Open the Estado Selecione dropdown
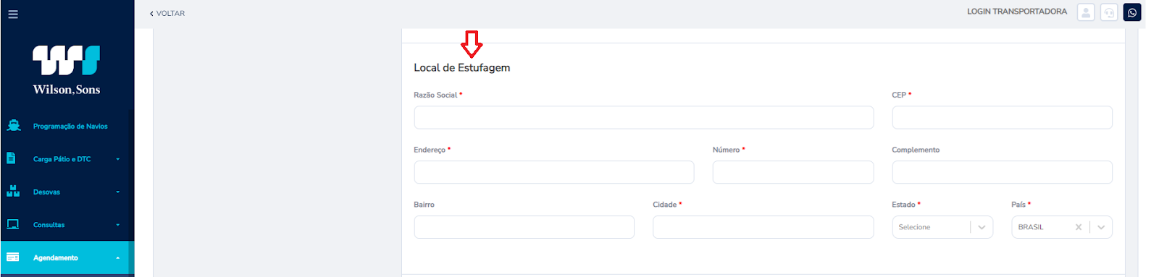1159x277 pixels. 942,227
